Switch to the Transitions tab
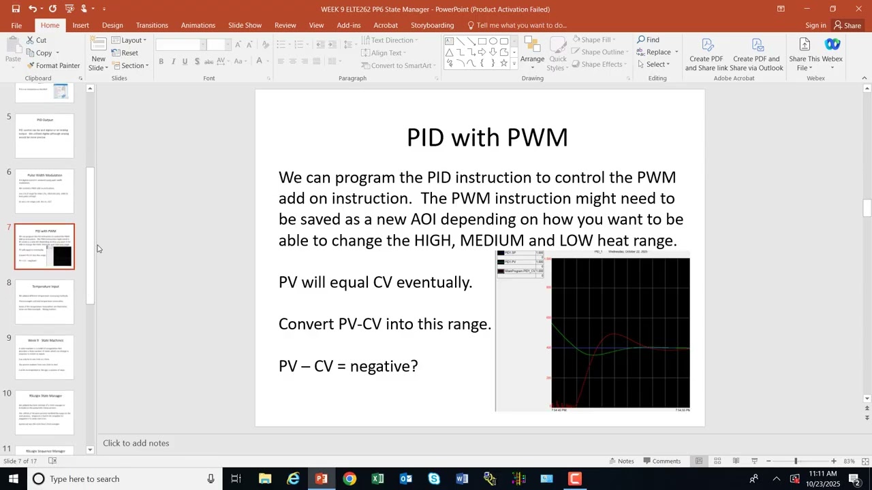This screenshot has height=490, width=872. [152, 25]
